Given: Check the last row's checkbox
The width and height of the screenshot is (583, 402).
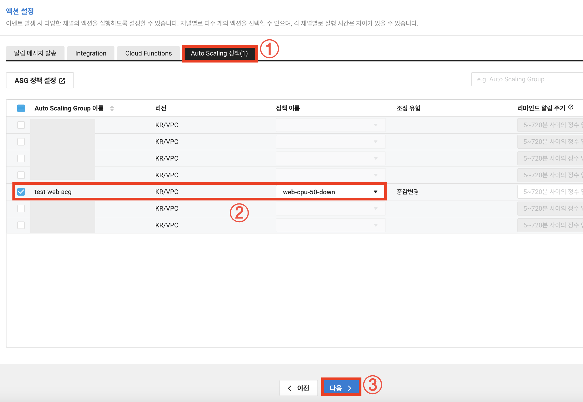Looking at the screenshot, I should (x=21, y=225).
